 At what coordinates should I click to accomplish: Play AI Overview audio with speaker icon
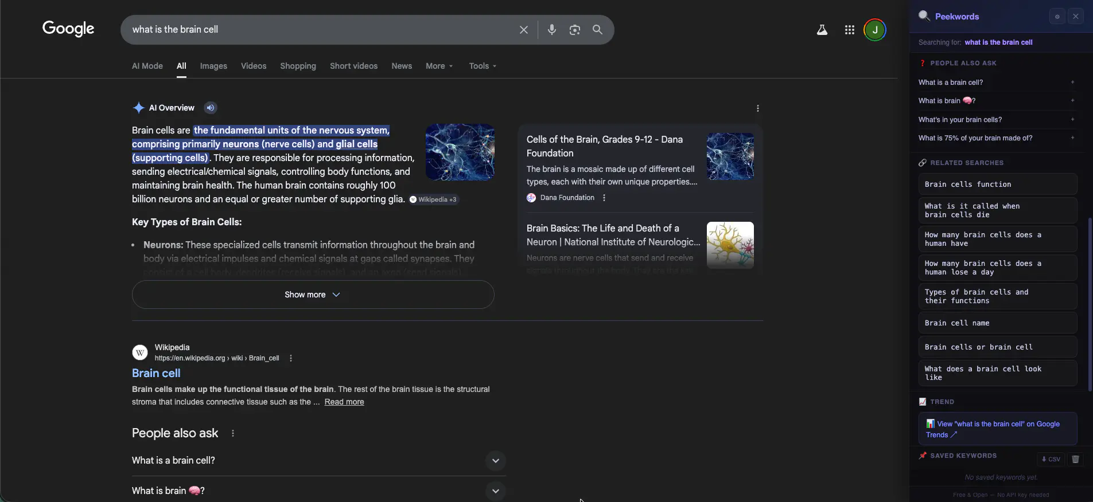point(211,108)
